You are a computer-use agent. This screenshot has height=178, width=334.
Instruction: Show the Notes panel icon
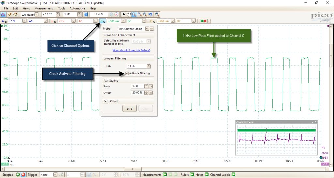tap(206, 175)
